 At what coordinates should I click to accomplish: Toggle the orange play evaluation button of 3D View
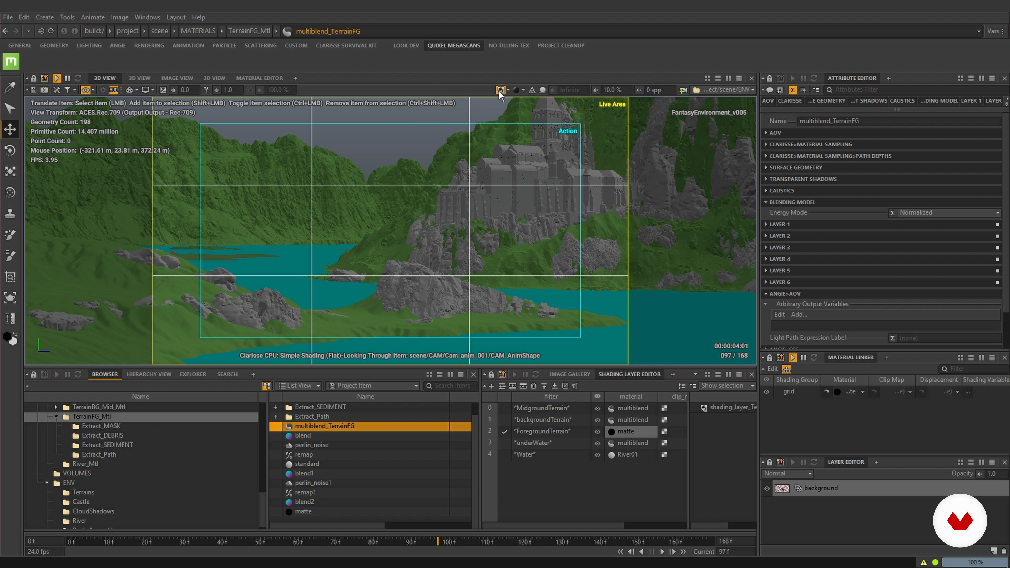[x=57, y=78]
